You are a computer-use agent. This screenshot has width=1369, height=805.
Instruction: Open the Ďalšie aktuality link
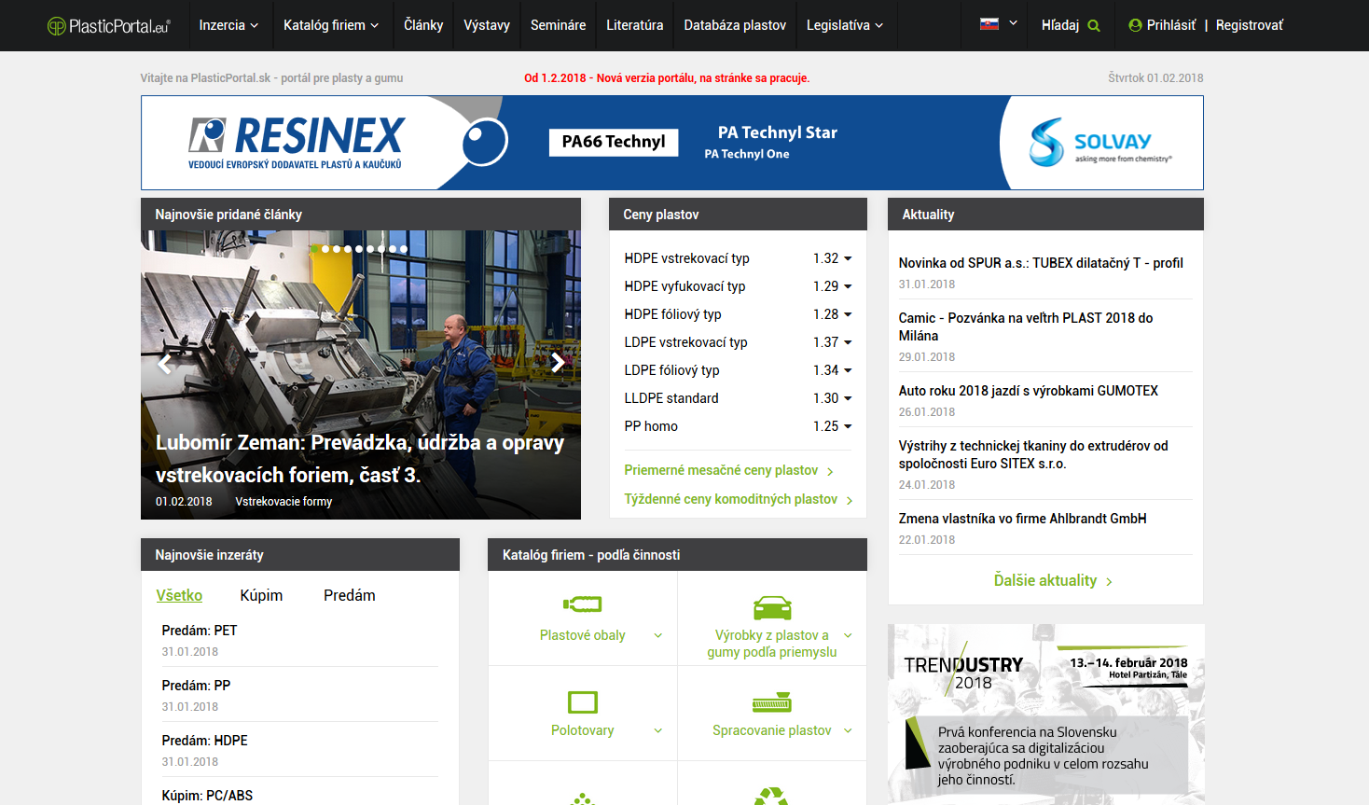[x=1053, y=580]
